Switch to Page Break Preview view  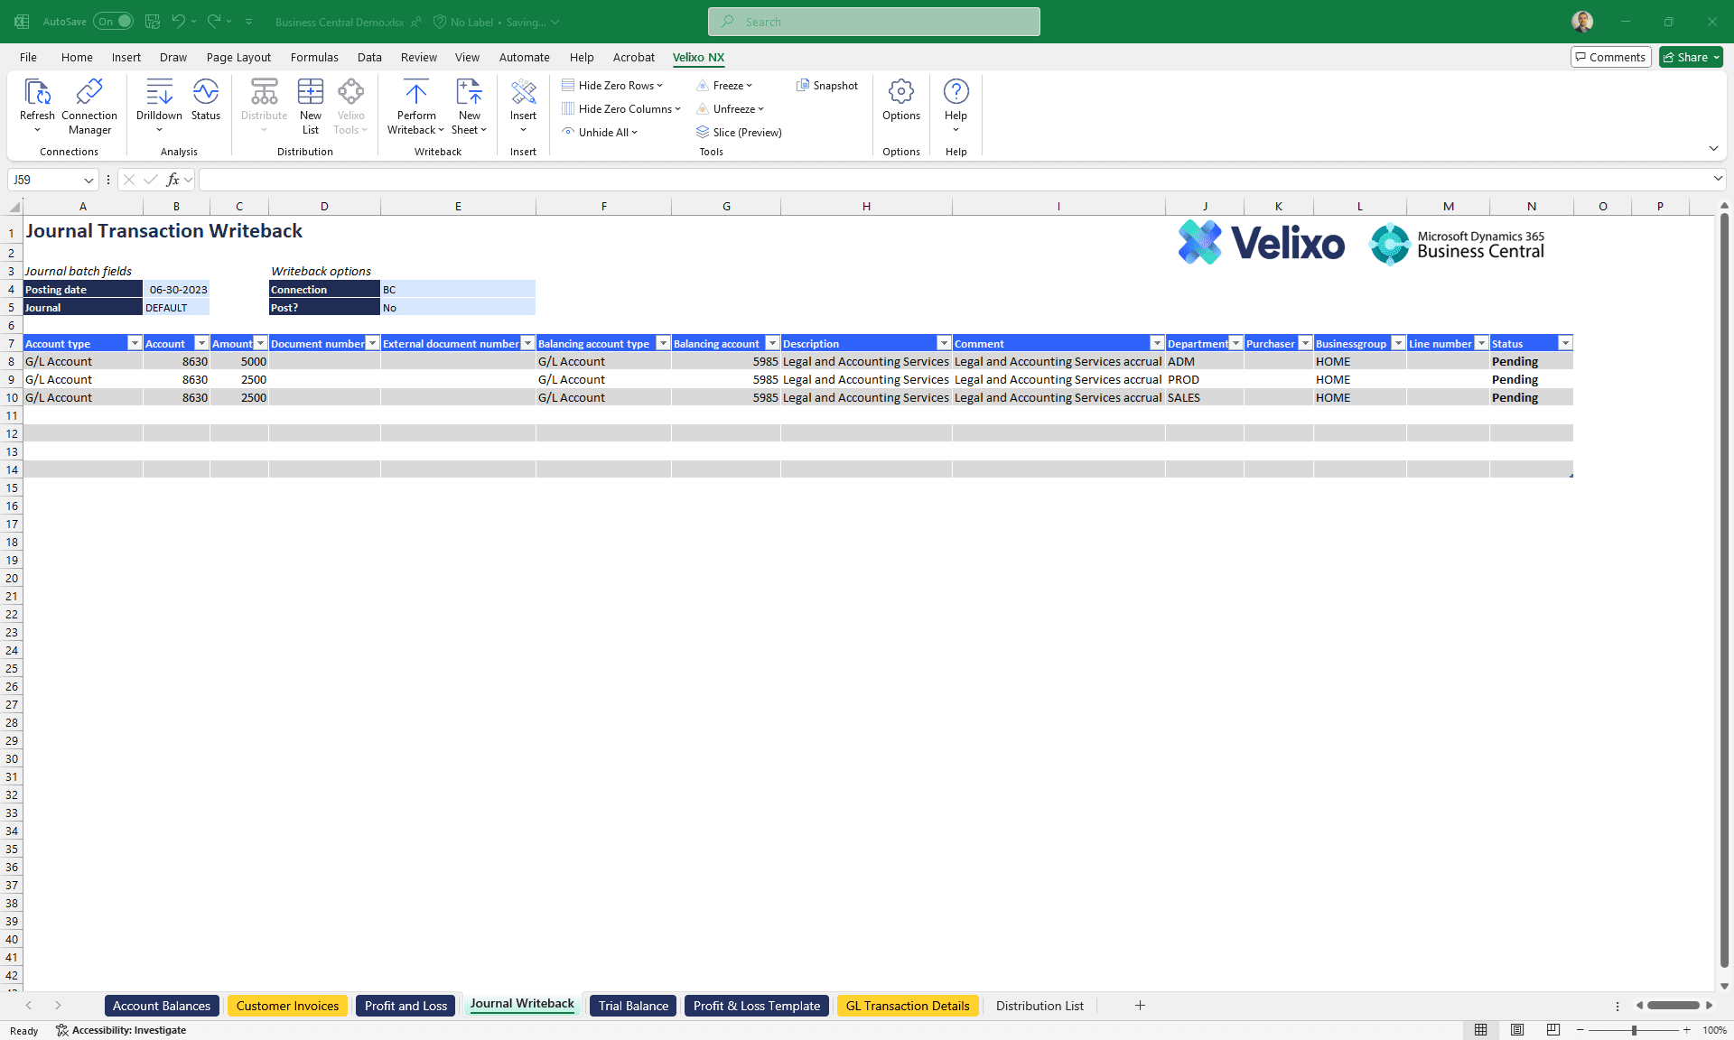pyautogui.click(x=1553, y=1030)
